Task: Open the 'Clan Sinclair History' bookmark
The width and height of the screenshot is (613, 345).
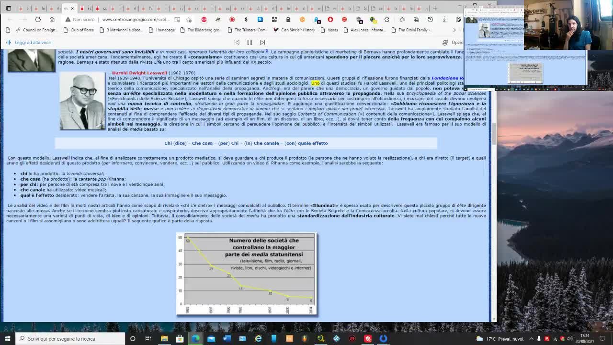Action: tap(294, 30)
